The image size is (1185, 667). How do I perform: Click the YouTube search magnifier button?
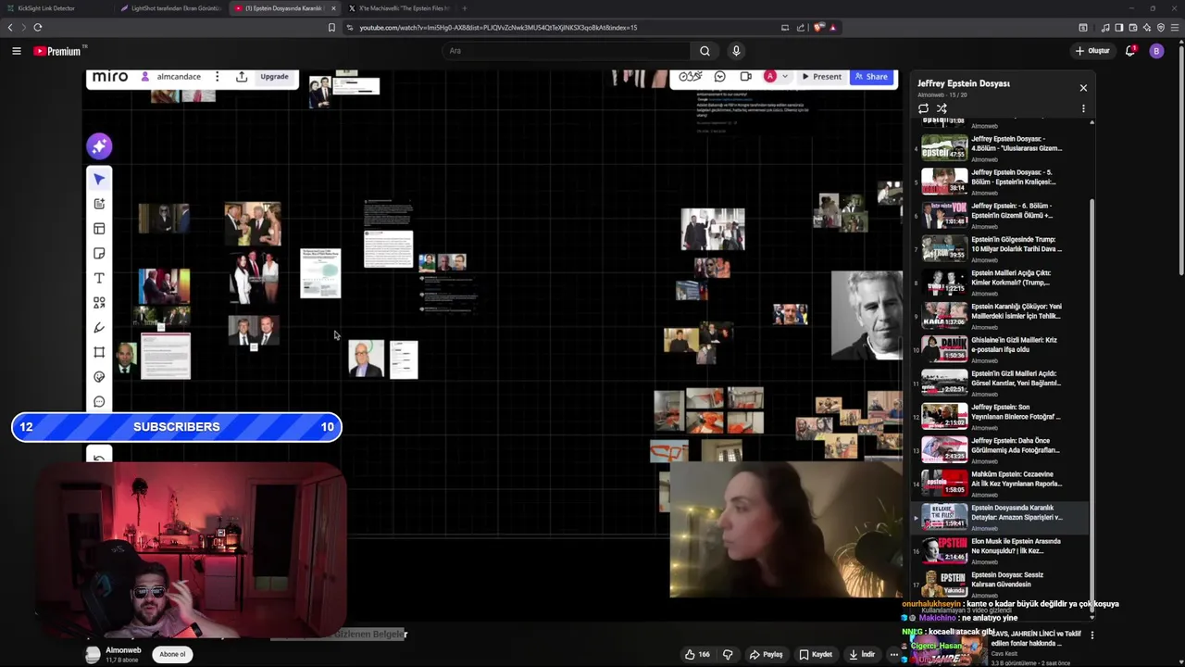[x=705, y=51]
